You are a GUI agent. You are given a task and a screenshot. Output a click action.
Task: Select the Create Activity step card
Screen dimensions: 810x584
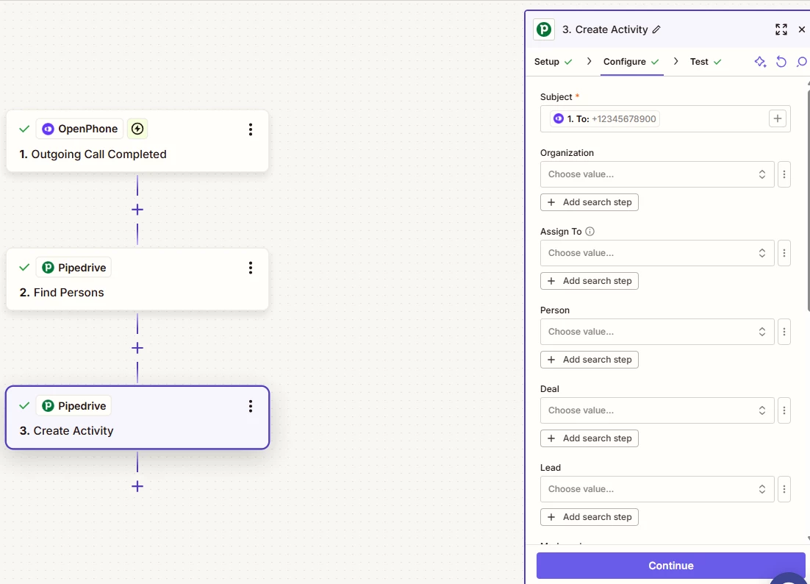[137, 418]
